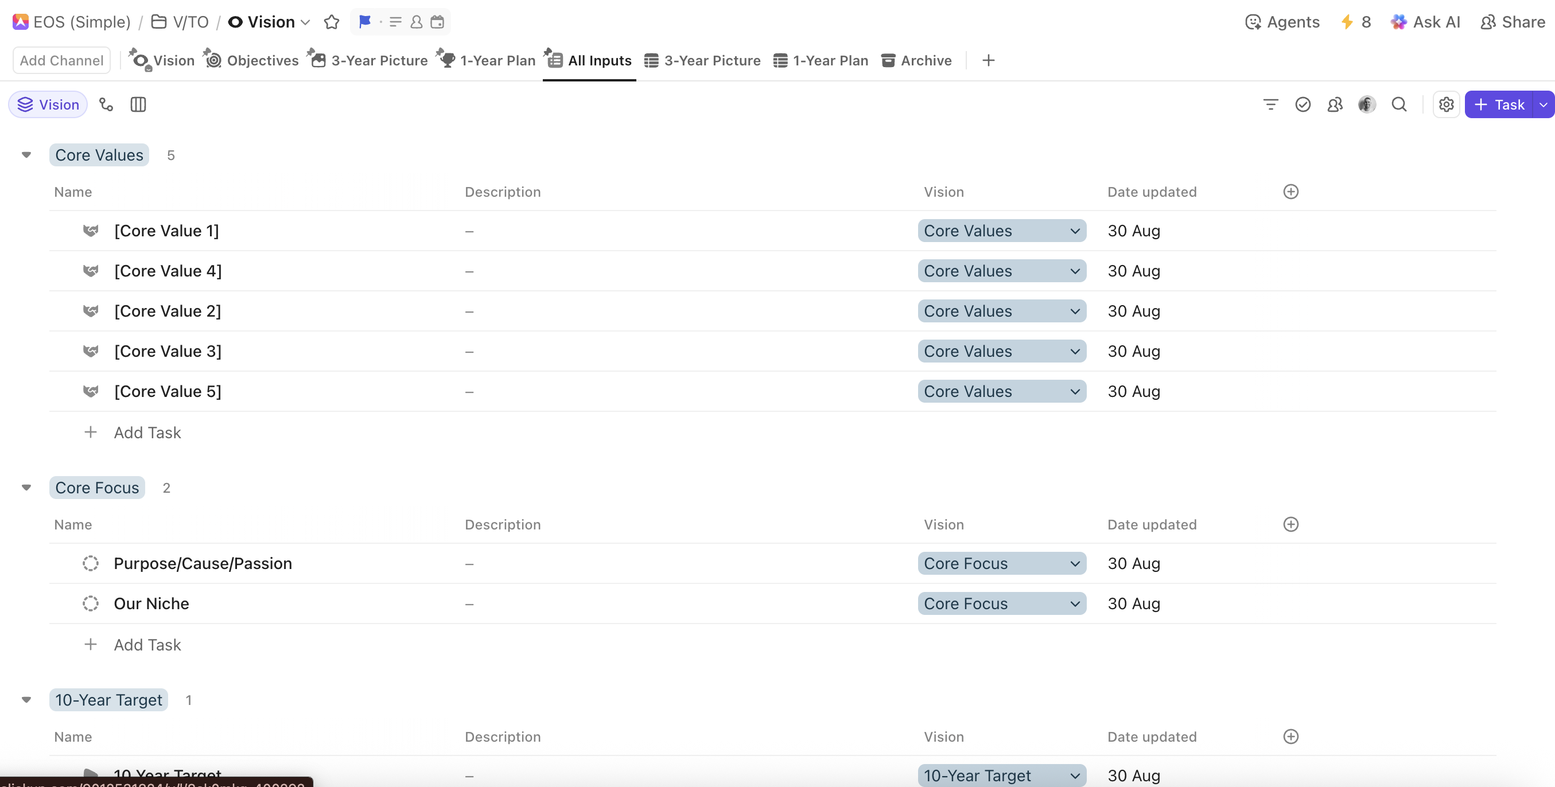Viewport: 1555px width, 787px height.
Task: Click the blue flag icon
Action: [364, 22]
